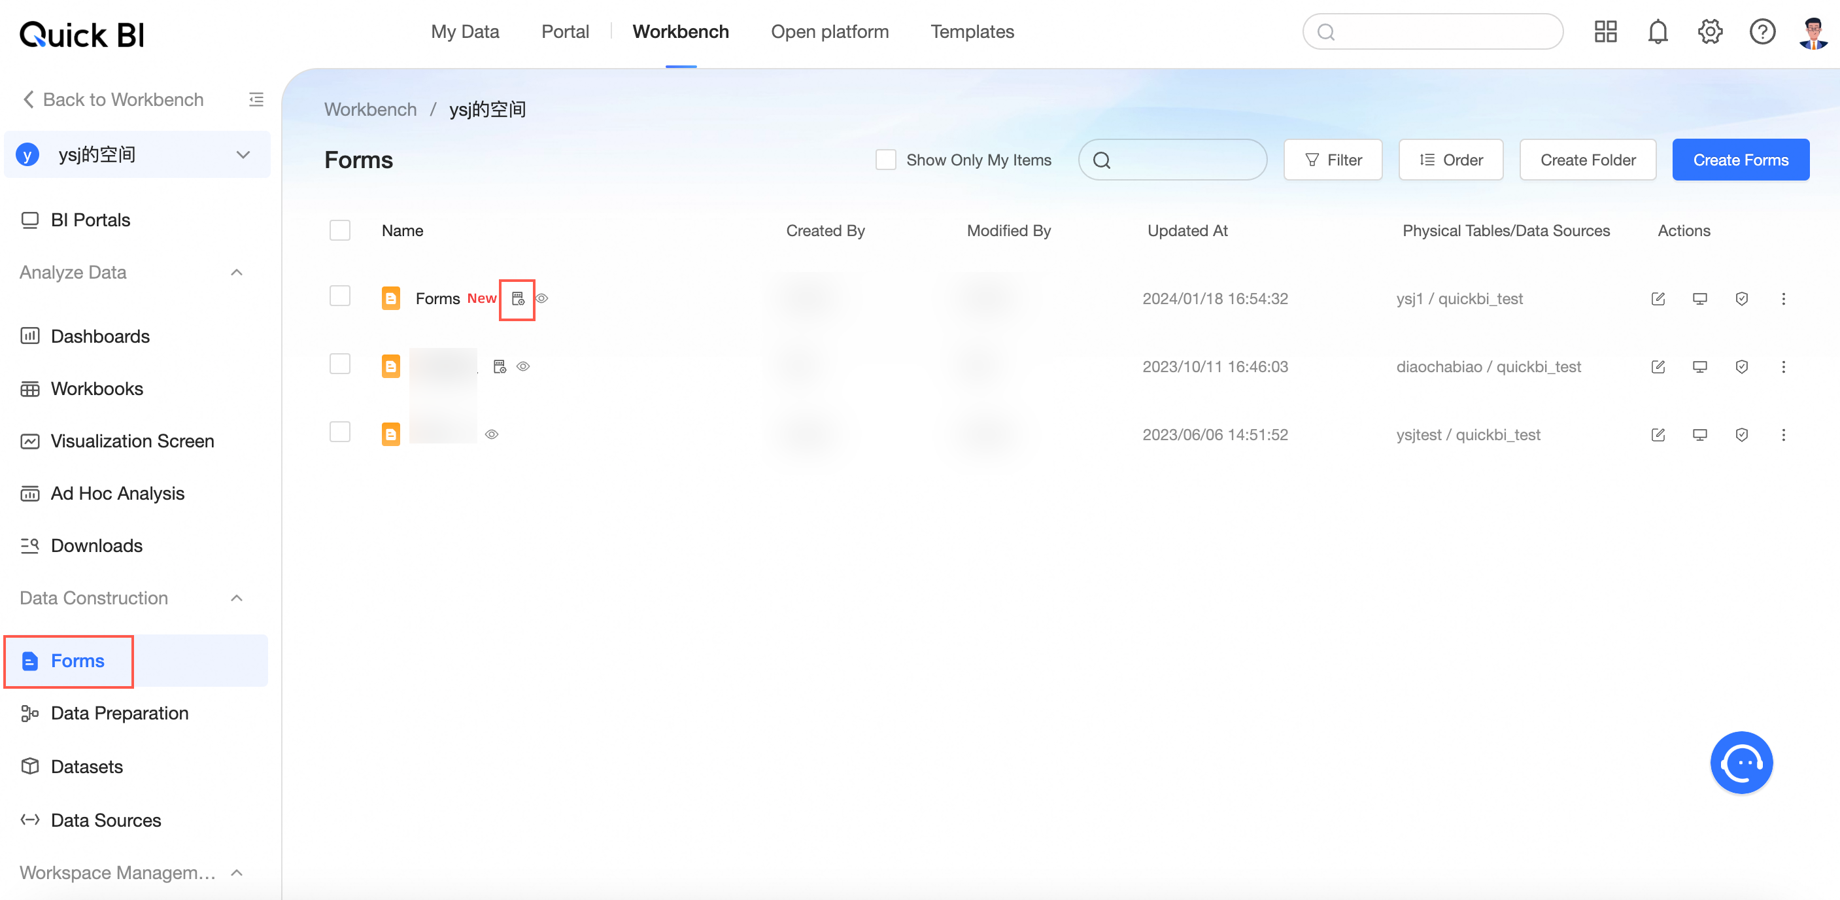
Task: Click the eye icon on the 2023/06/06 row
Action: pos(492,434)
